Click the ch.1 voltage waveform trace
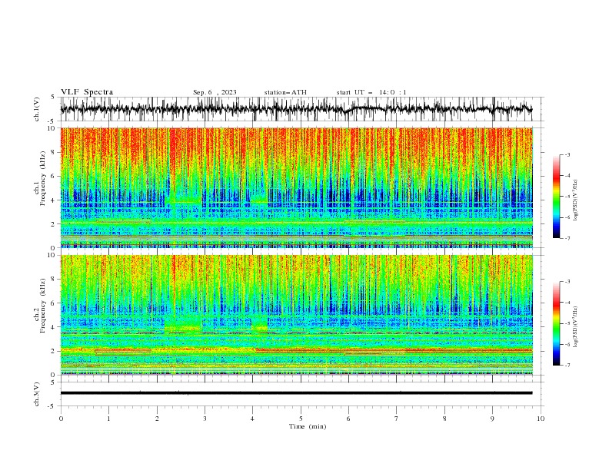The height and width of the screenshot is (470, 609). pos(296,109)
